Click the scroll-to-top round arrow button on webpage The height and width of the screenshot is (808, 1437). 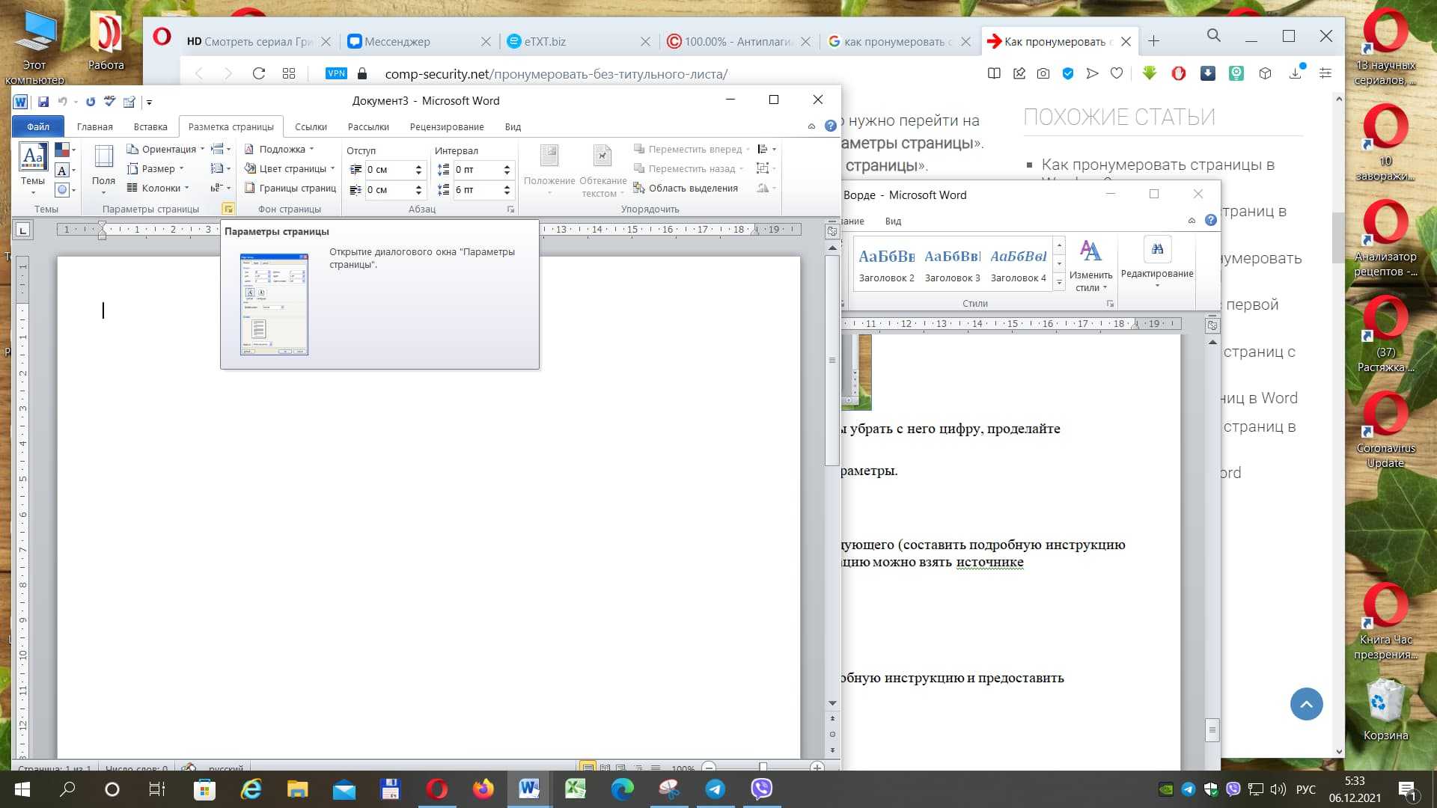(x=1306, y=704)
